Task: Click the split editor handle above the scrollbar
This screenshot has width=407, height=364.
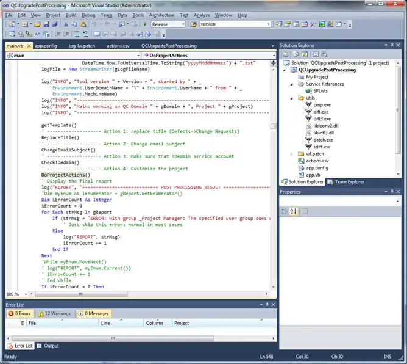Action: coord(274,63)
